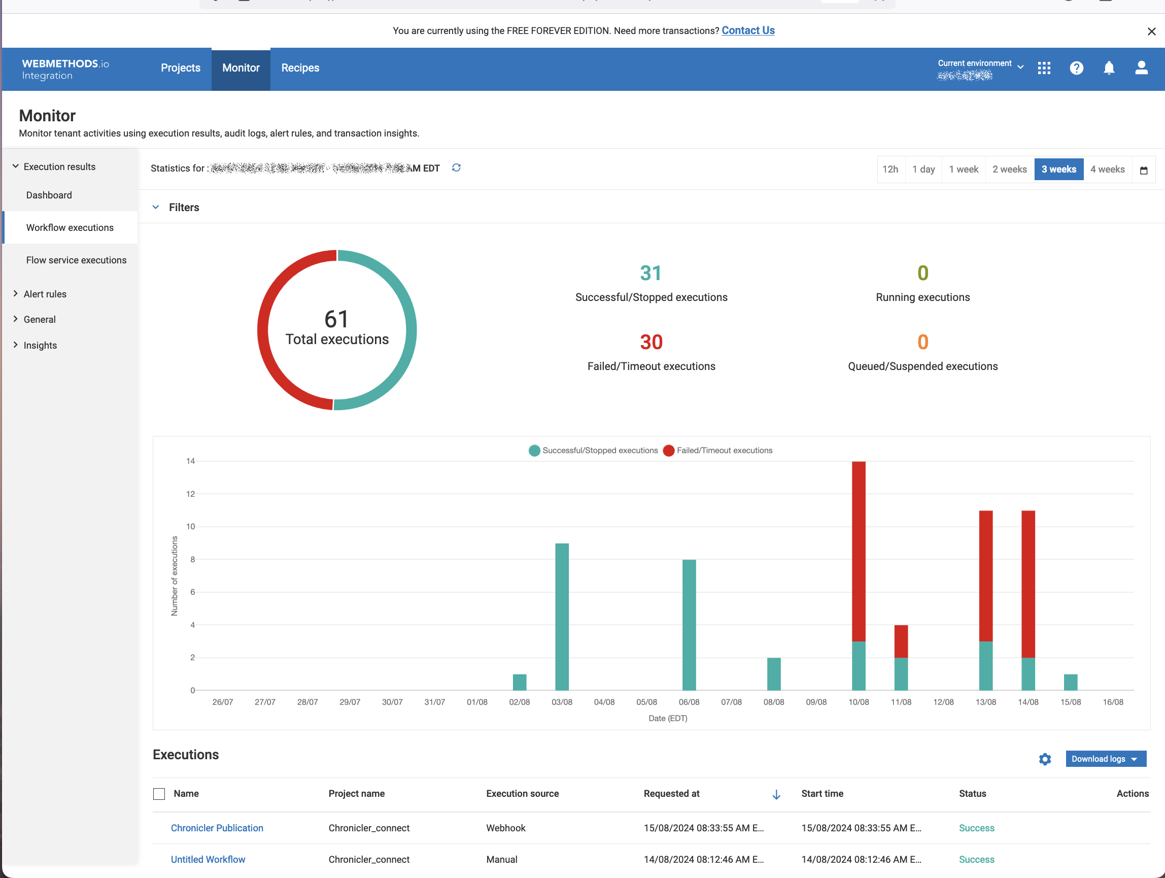Select the 1 week range
Image resolution: width=1165 pixels, height=878 pixels.
[x=963, y=169]
